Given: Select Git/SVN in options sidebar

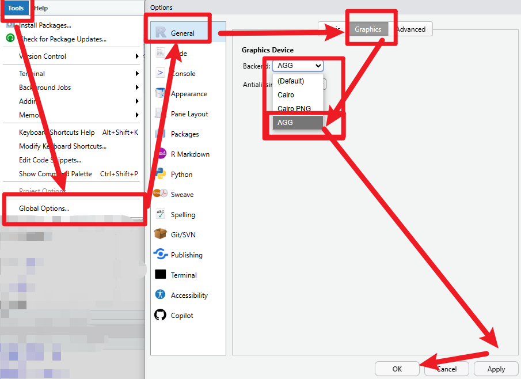Looking at the screenshot, I should 183,235.
